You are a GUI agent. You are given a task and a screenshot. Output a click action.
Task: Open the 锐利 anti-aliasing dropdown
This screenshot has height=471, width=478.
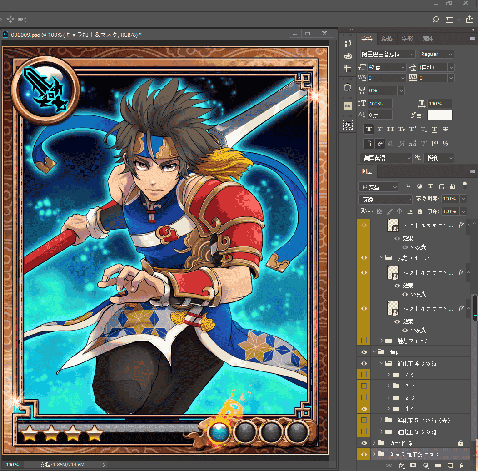438,158
